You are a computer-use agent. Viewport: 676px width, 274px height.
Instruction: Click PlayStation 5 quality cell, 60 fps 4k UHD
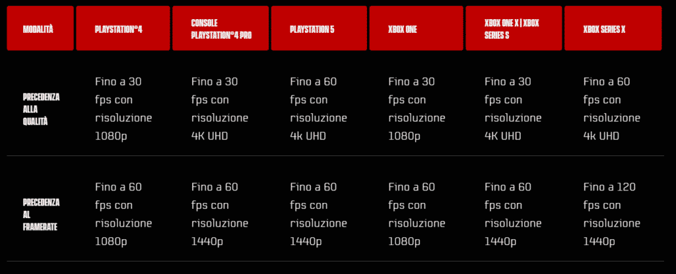point(318,109)
